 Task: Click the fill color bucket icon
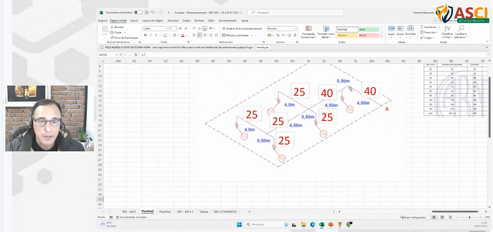click(174, 35)
